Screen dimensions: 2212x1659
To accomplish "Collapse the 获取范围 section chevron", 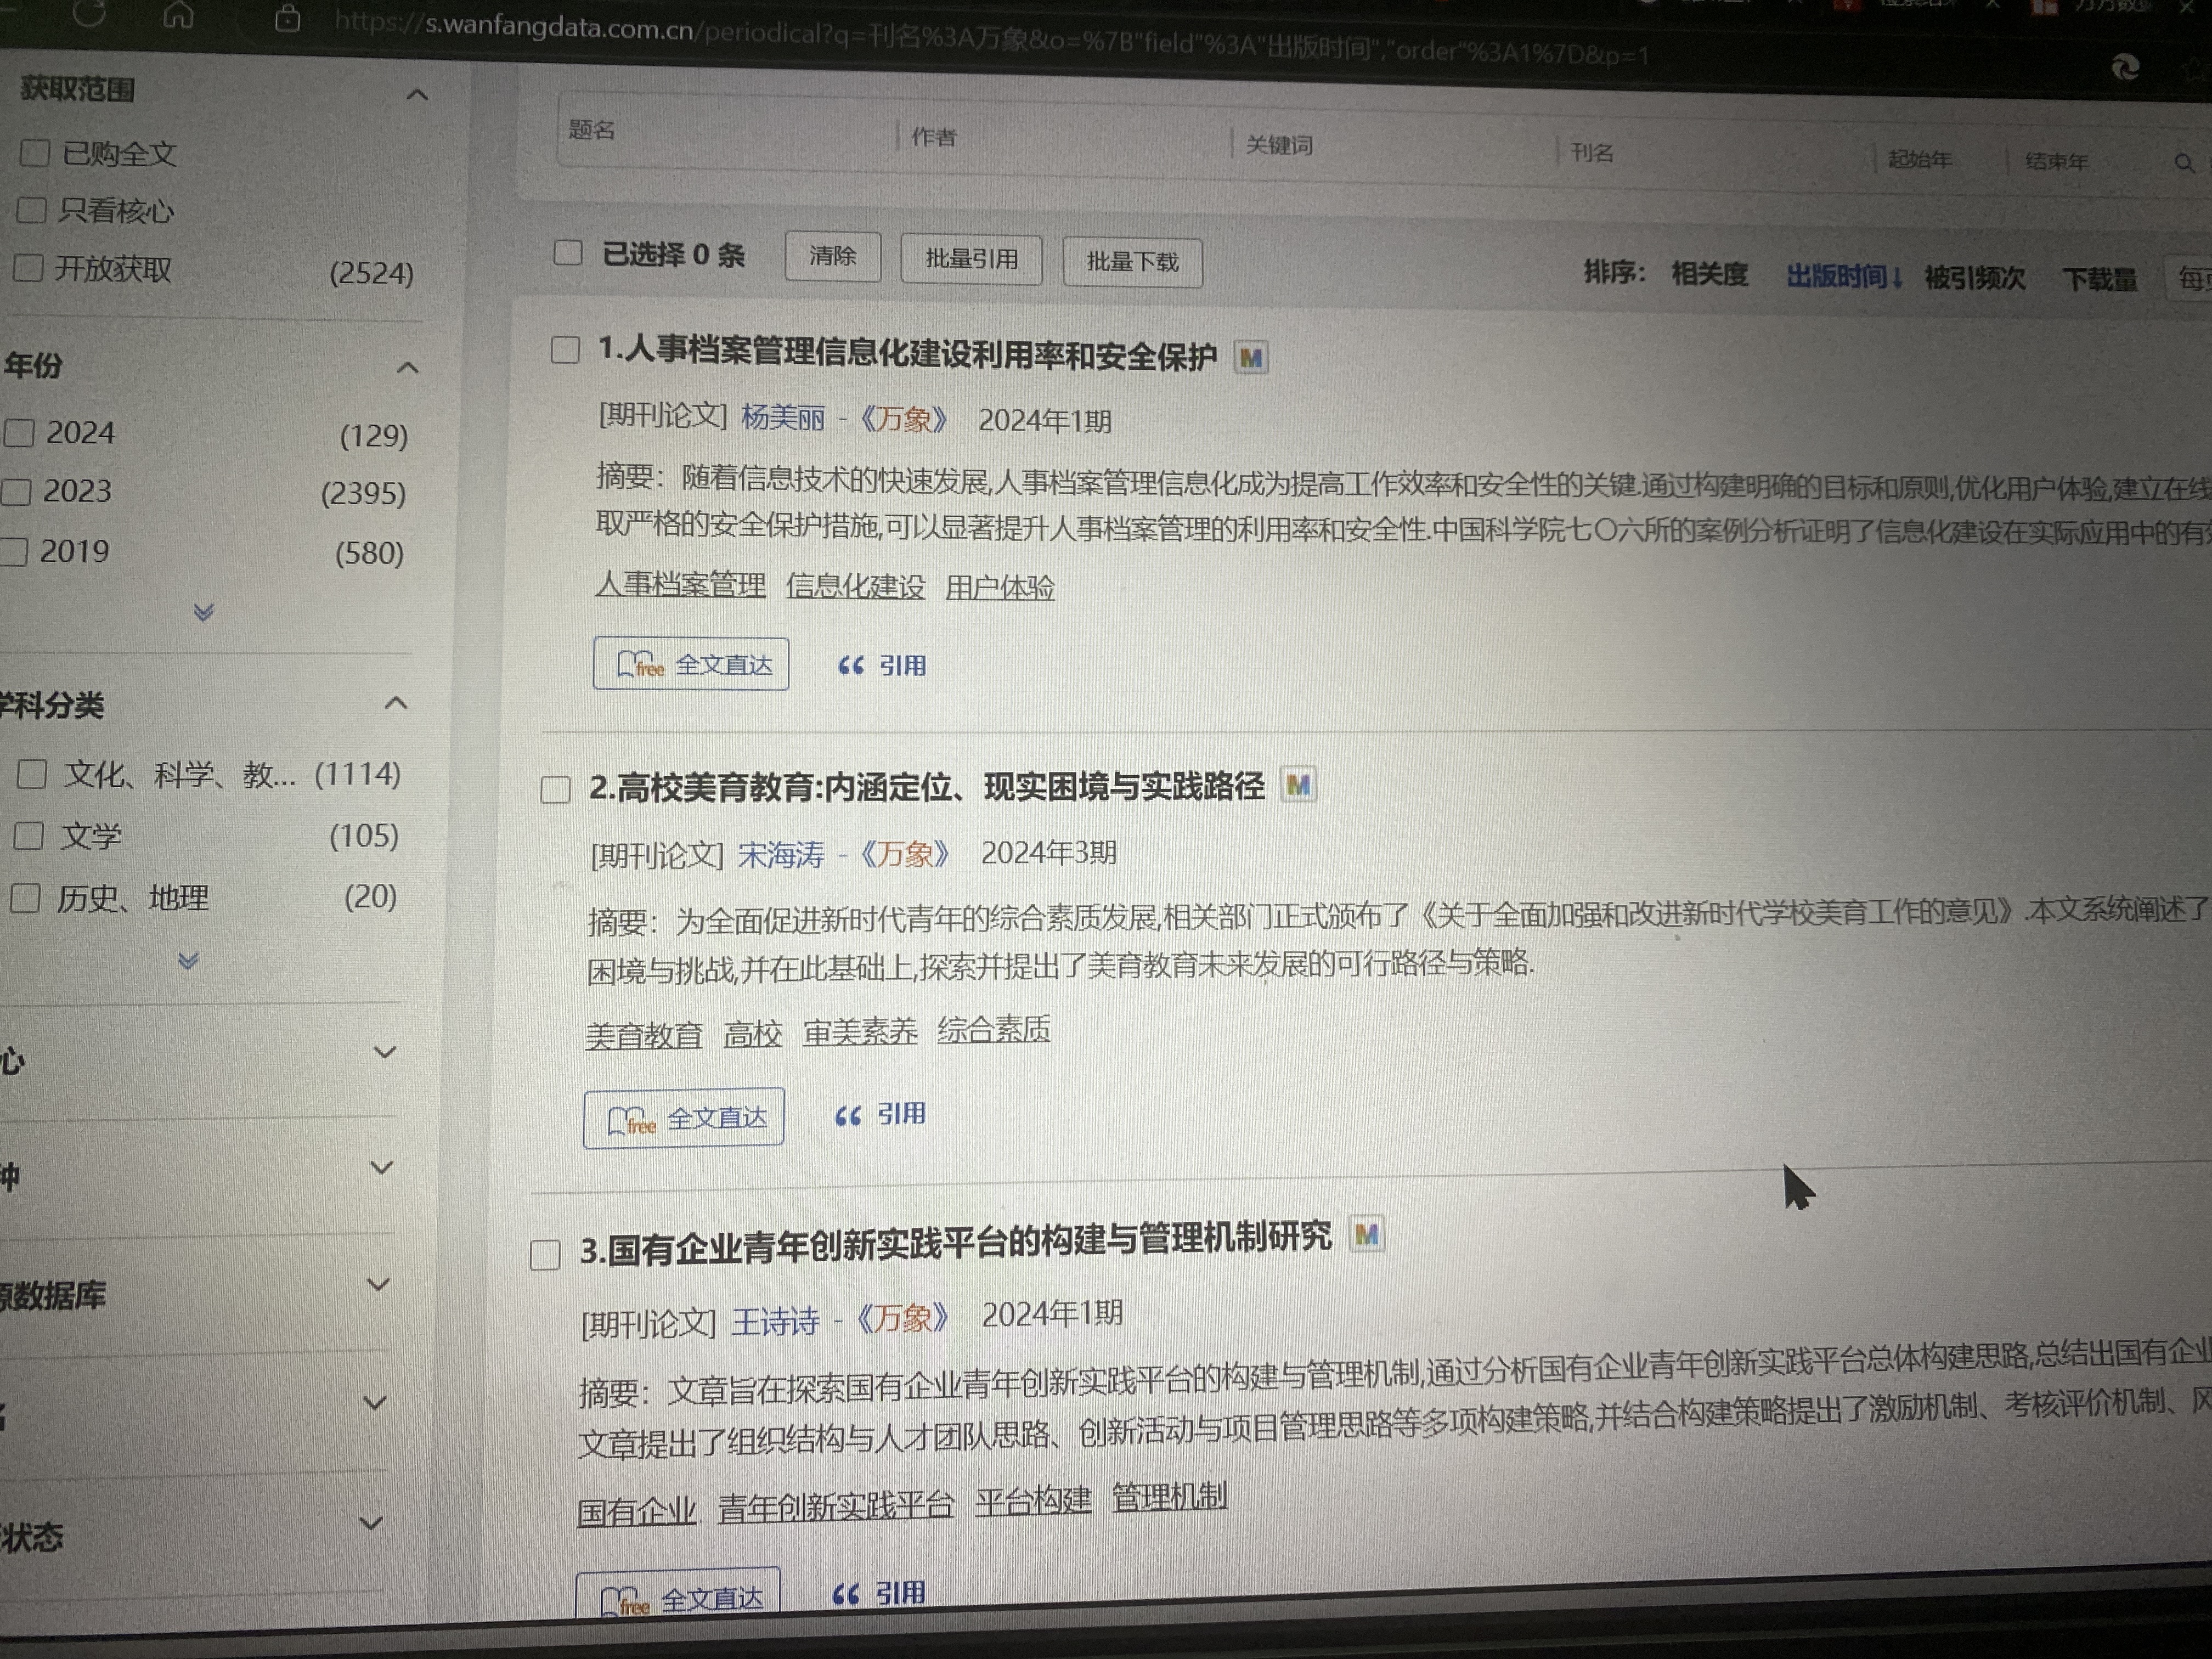I will click(x=418, y=95).
